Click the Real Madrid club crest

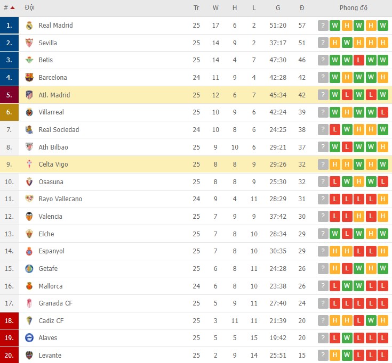(29, 26)
